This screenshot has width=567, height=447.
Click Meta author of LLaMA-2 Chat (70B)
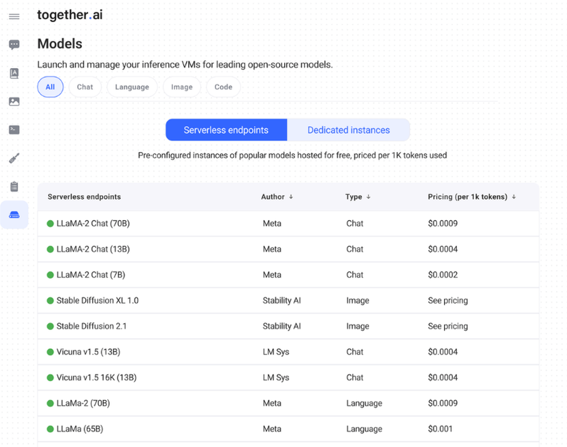(x=272, y=223)
